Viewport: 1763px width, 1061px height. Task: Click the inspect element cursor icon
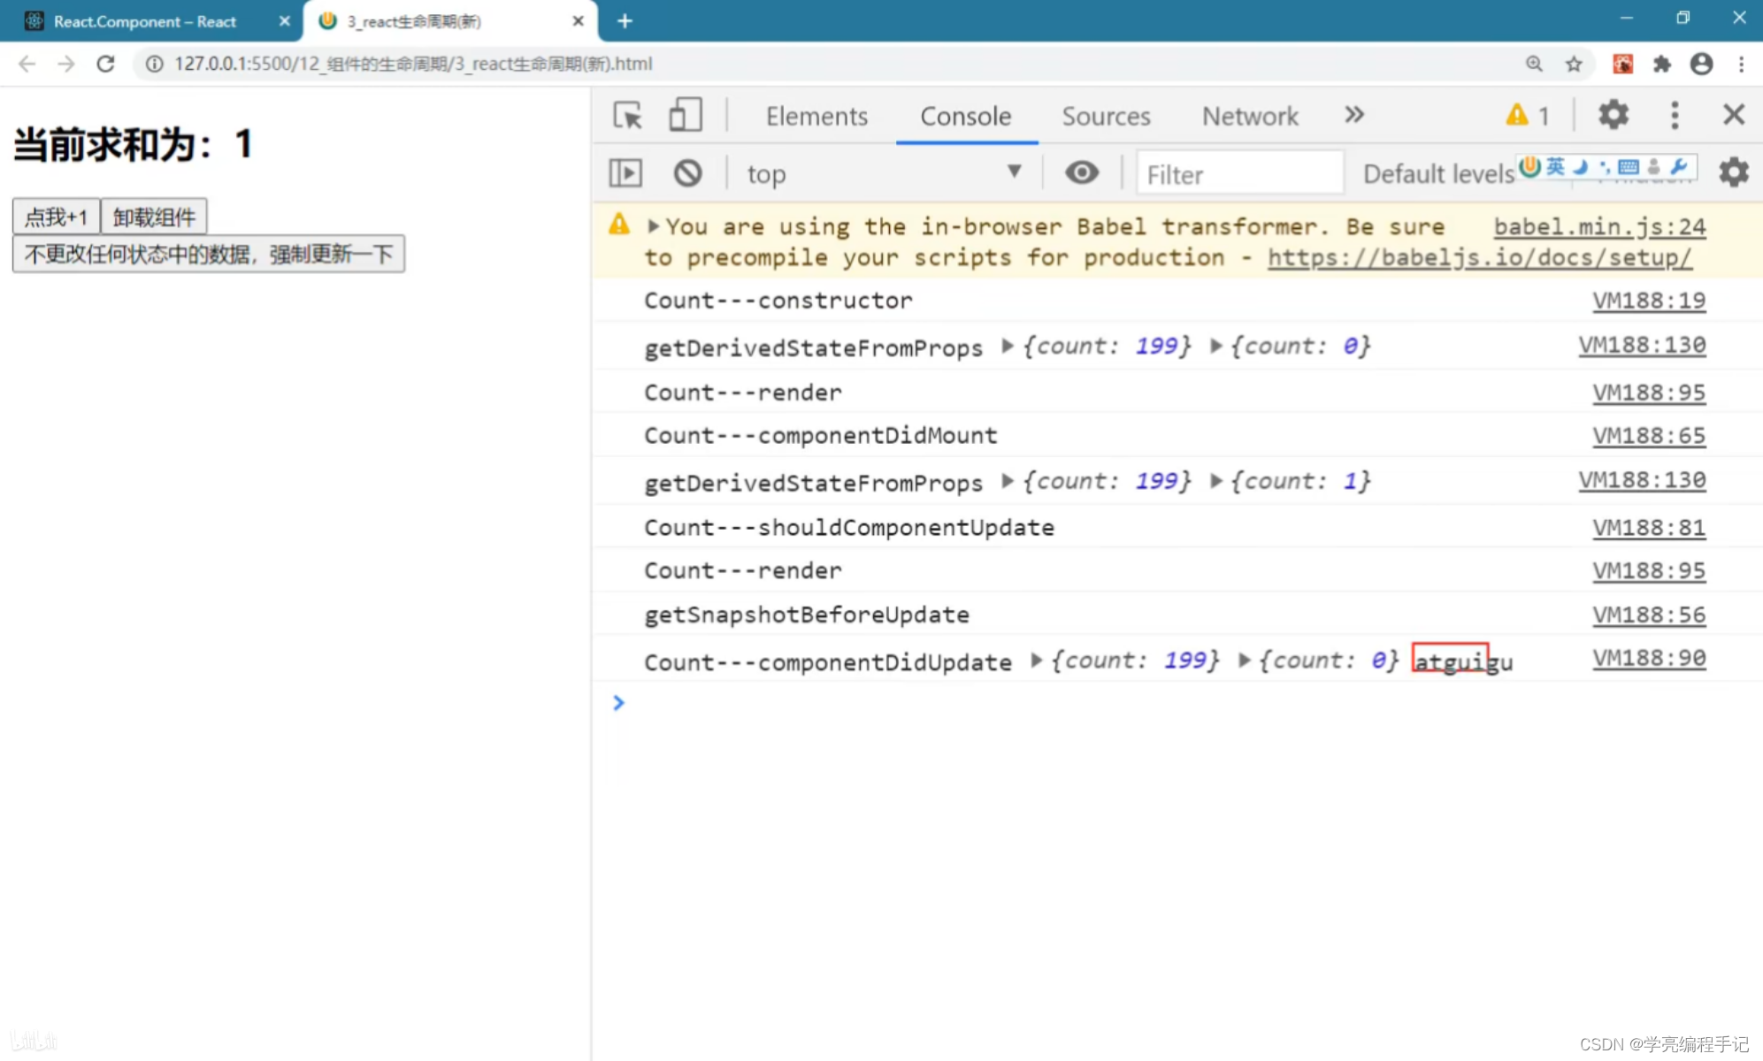coord(627,115)
